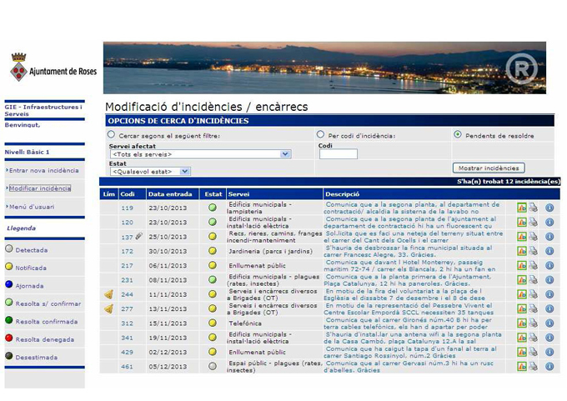
Task: Click the bell icon on row 277
Action: point(108,308)
